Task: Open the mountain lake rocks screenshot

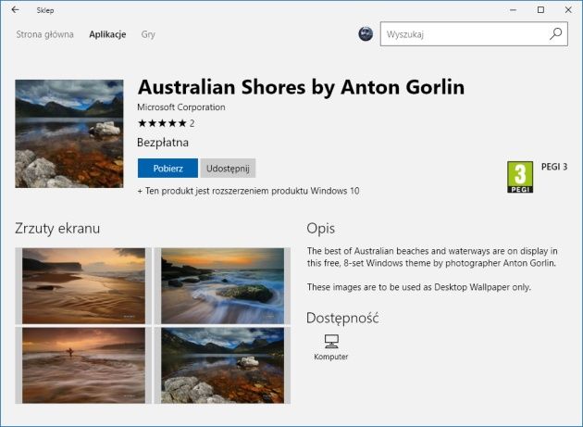Action: (222, 365)
